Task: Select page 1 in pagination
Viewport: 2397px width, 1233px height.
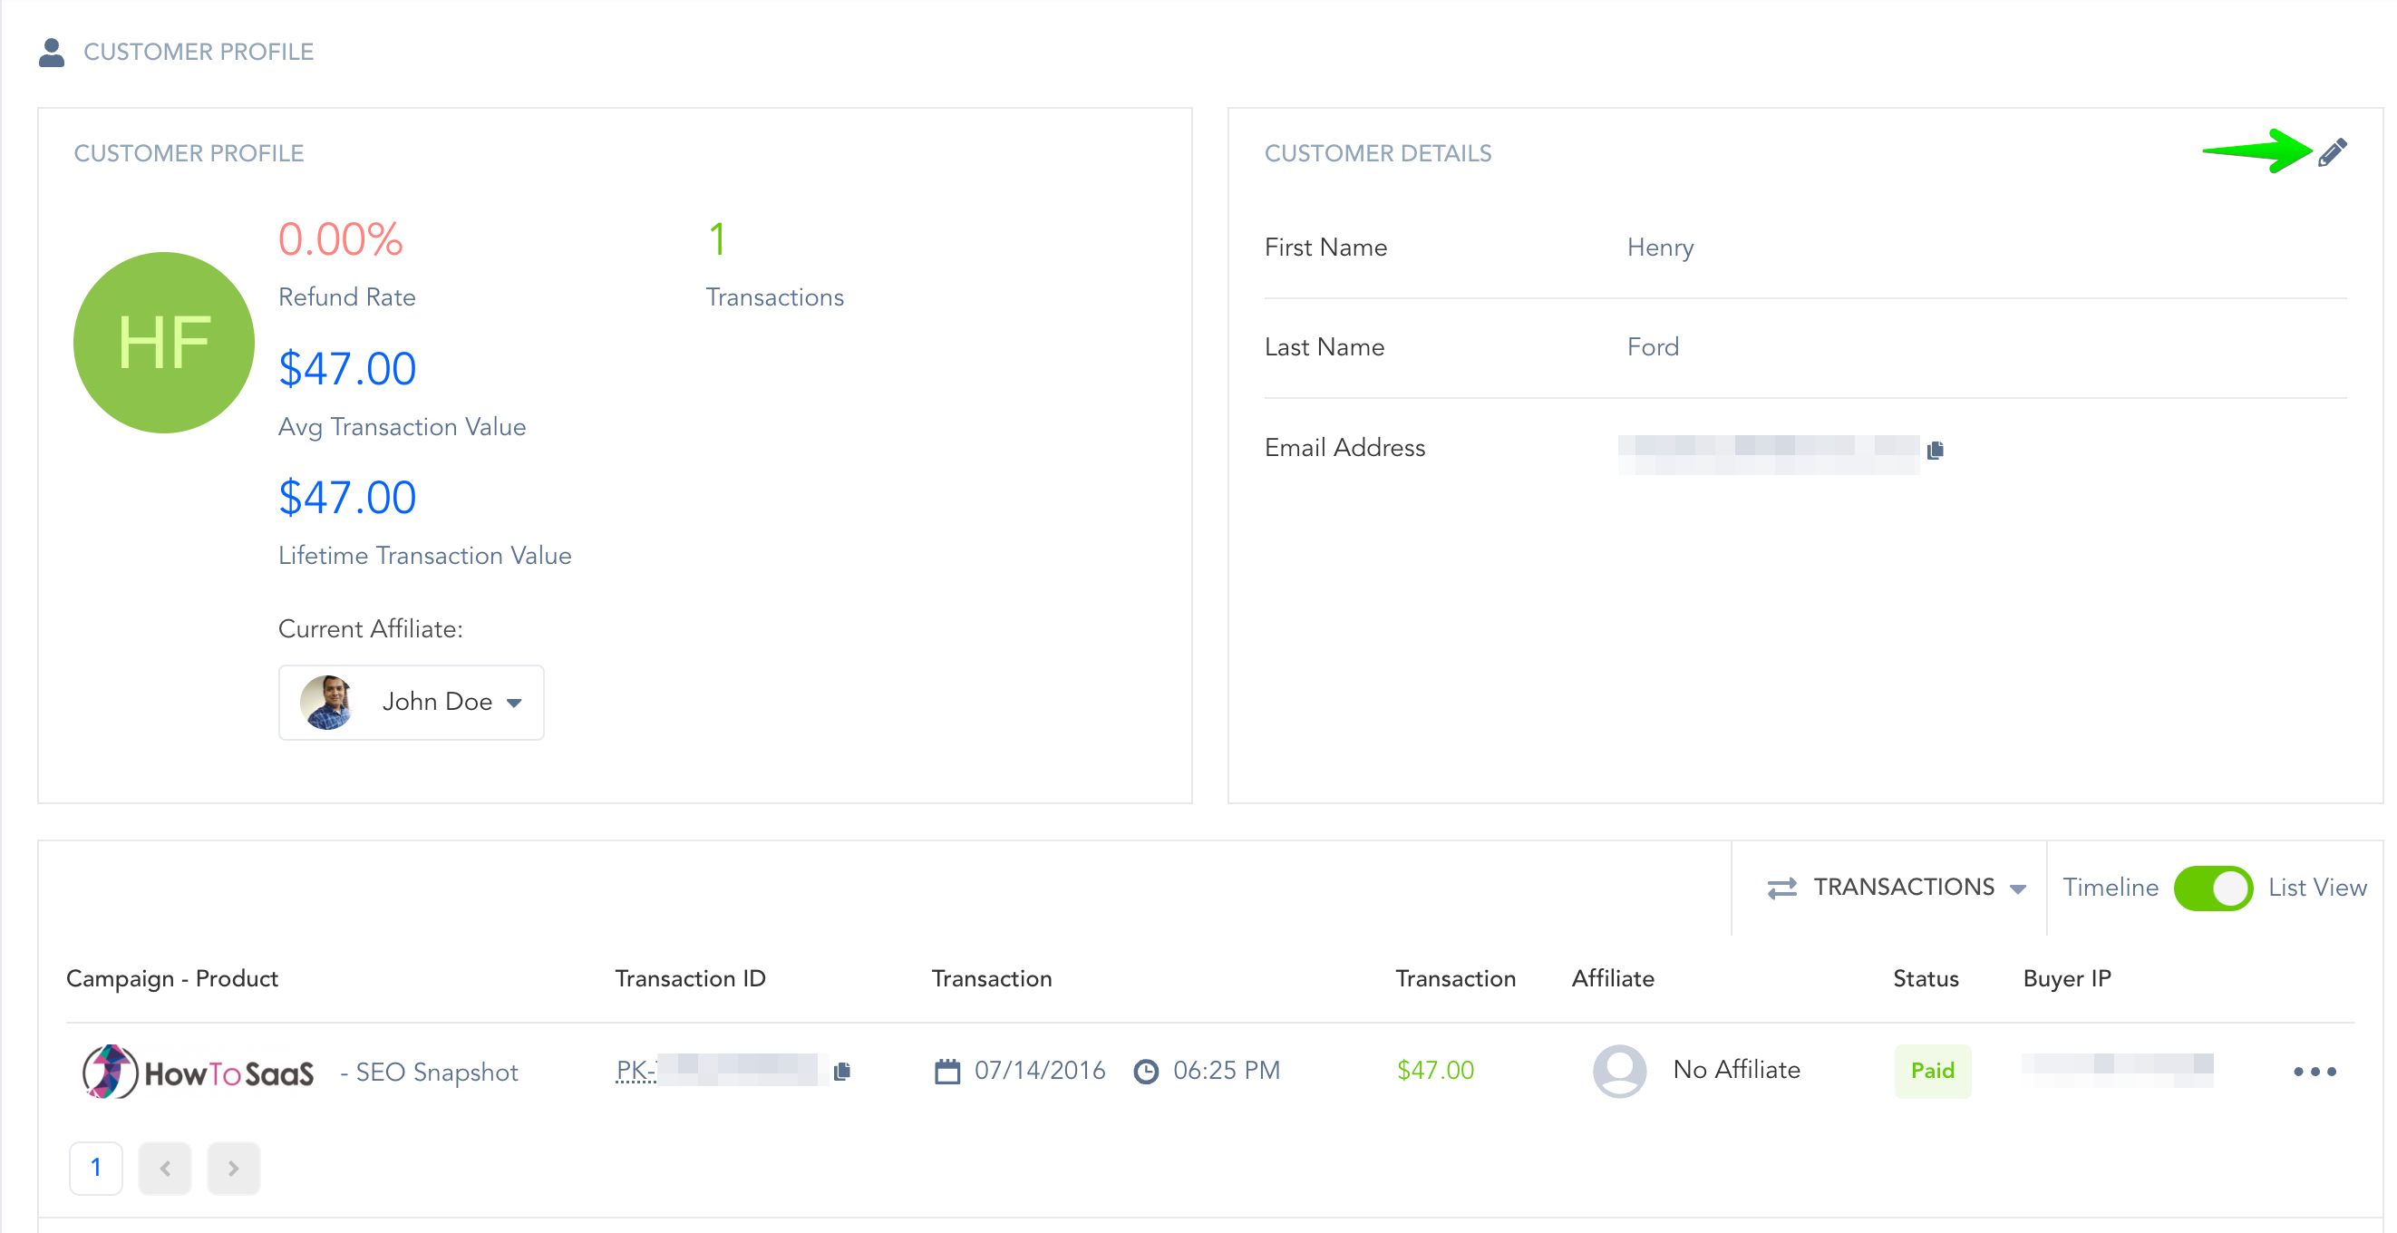Action: 96,1168
